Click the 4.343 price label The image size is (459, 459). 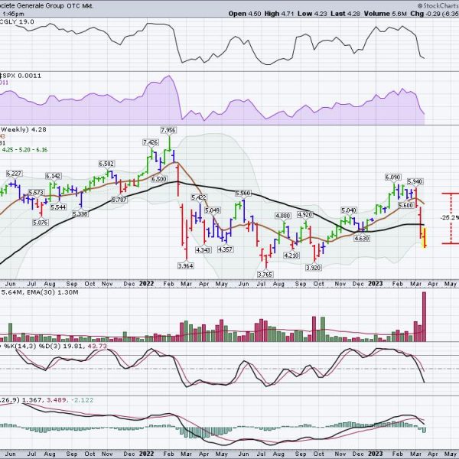tap(203, 249)
